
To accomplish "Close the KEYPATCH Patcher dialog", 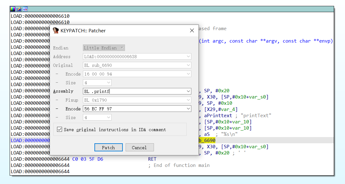I will pos(192,30).
